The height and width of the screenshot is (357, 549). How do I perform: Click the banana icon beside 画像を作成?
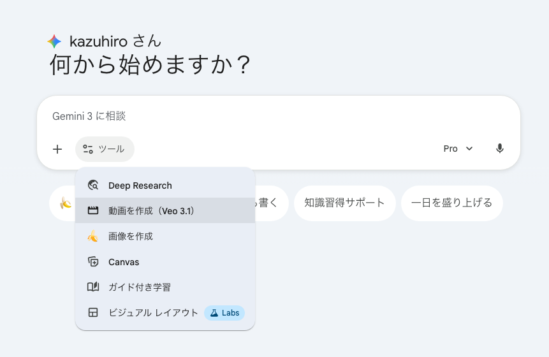click(93, 237)
